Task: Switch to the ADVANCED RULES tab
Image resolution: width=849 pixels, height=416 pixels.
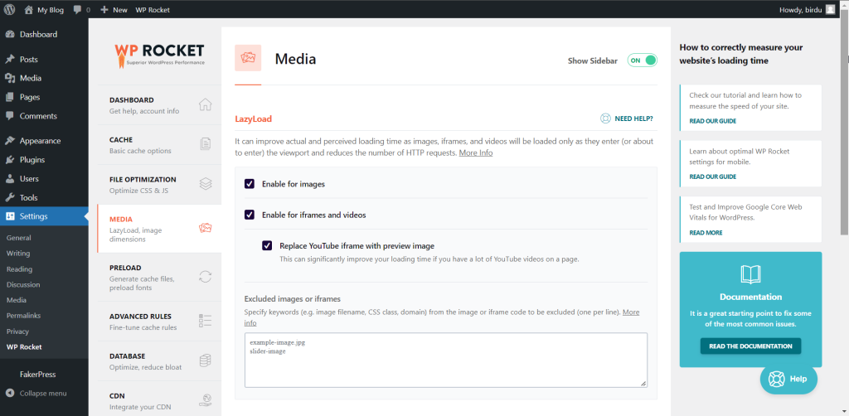Action: [159, 322]
